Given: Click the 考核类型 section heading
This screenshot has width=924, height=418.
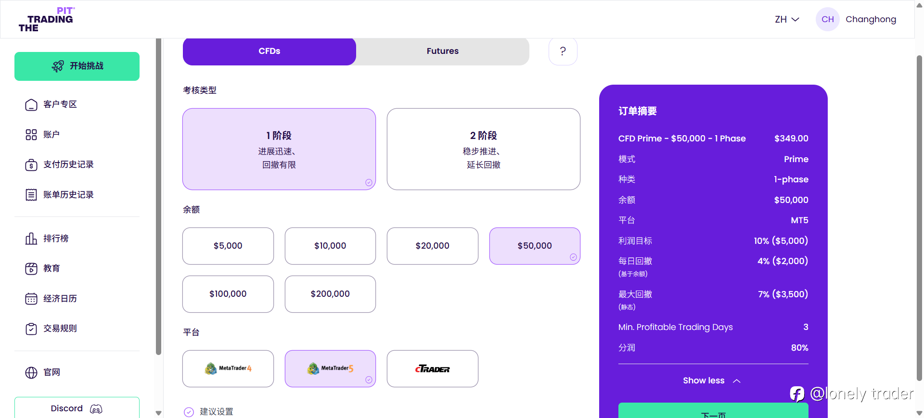Looking at the screenshot, I should (x=200, y=90).
